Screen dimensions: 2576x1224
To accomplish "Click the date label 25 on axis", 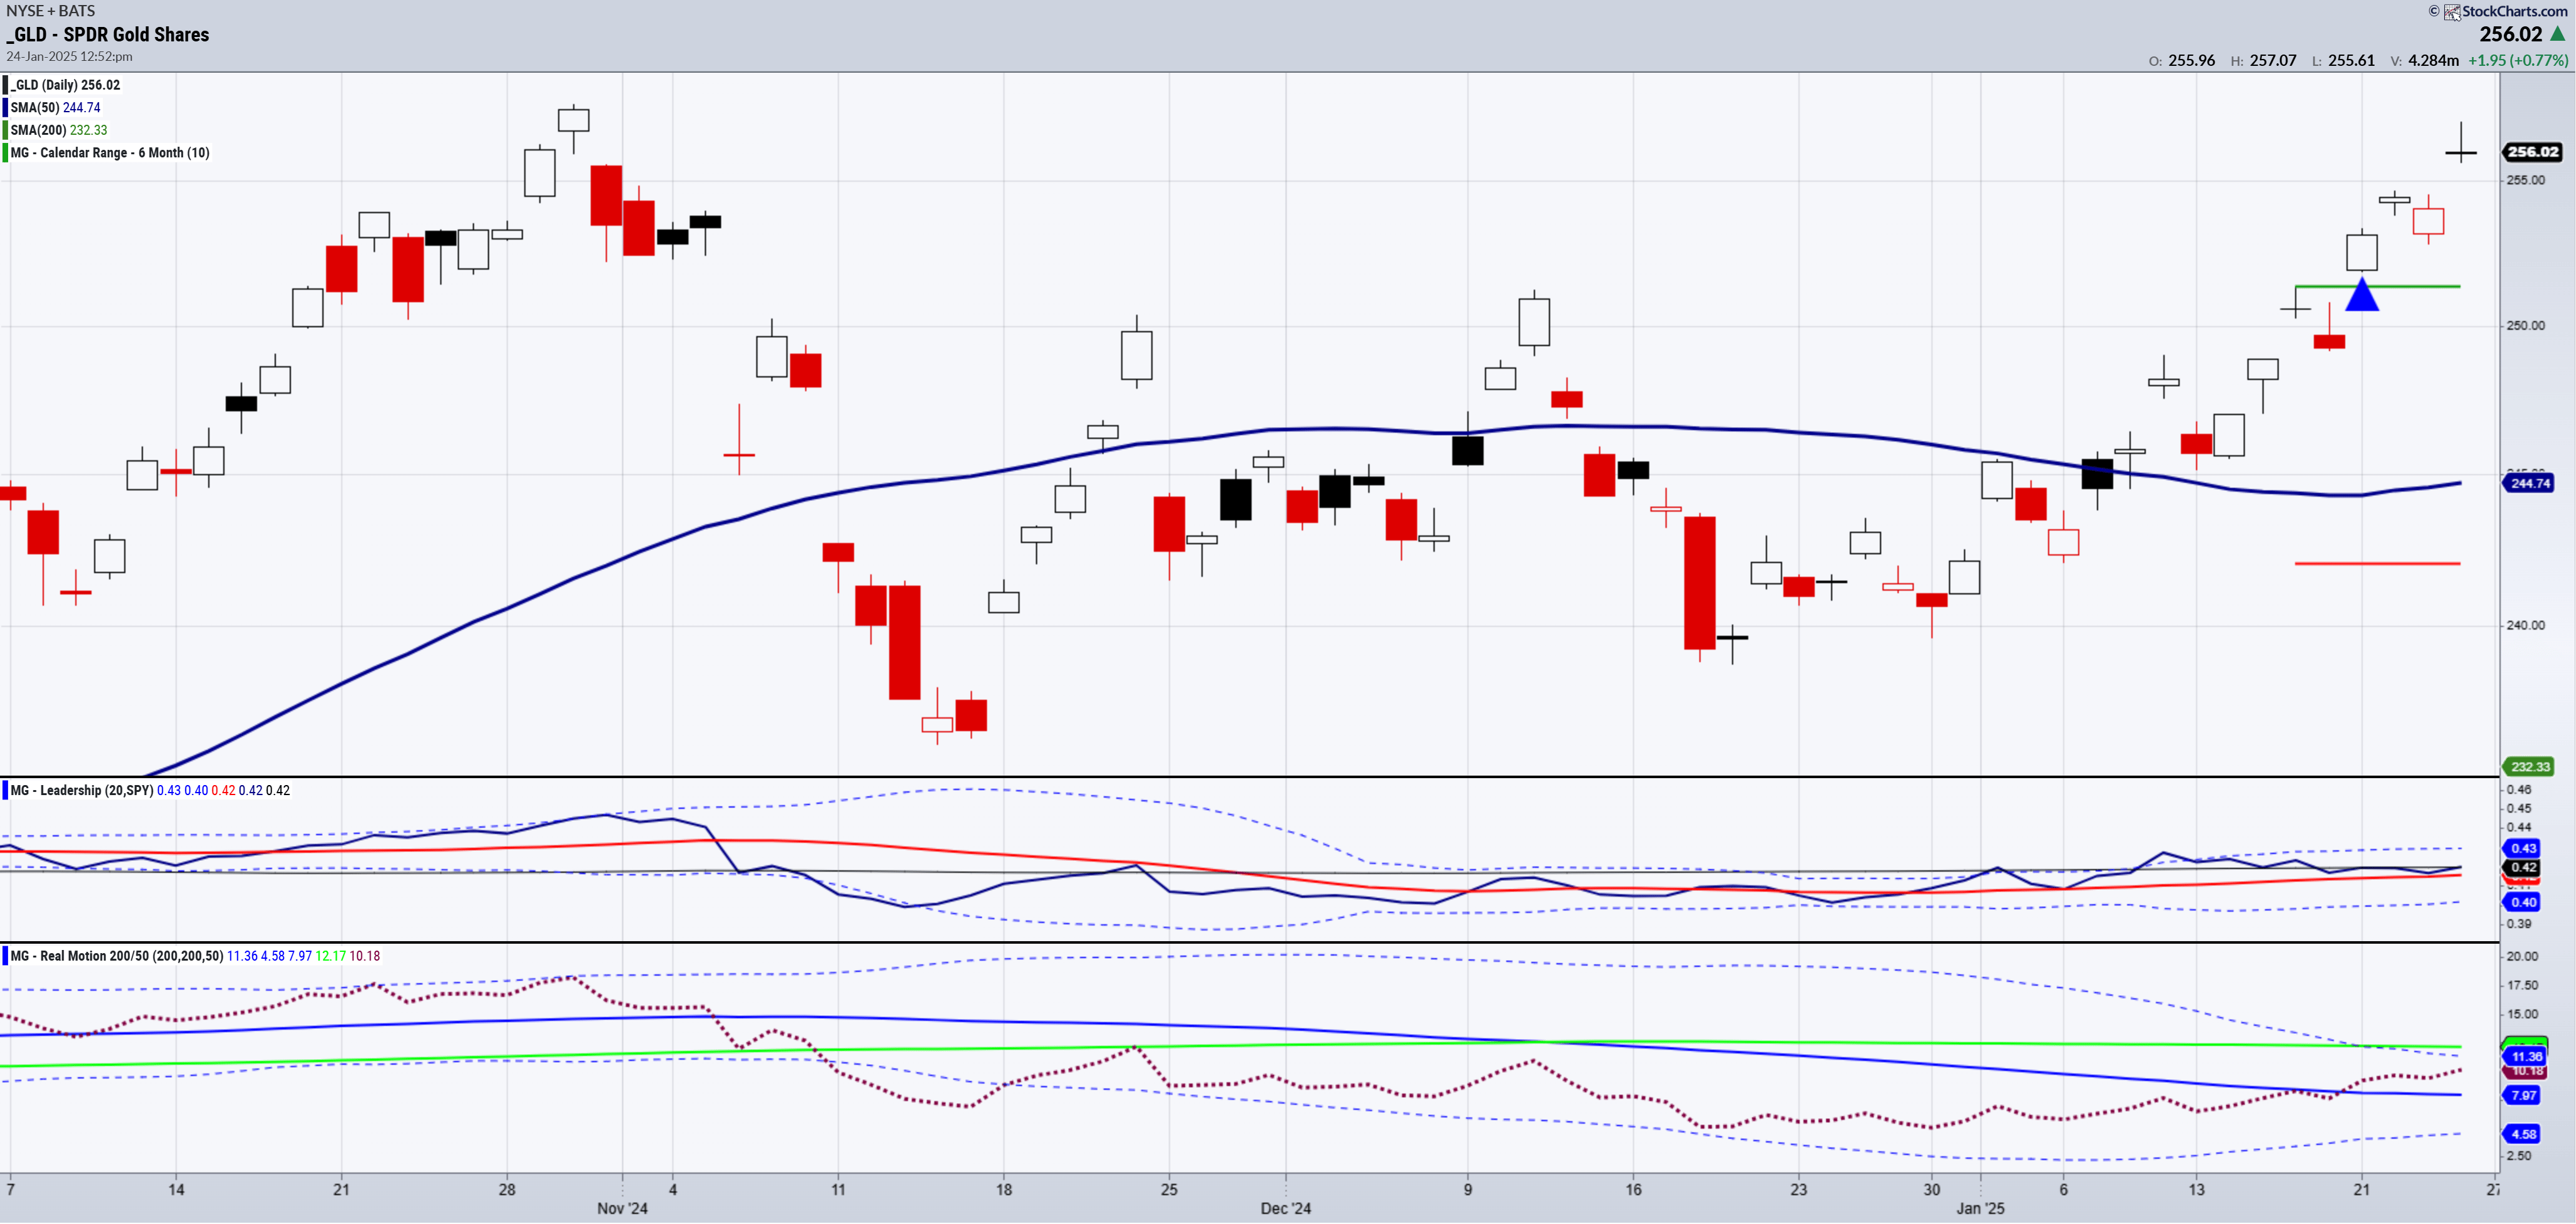I will coord(1168,1189).
